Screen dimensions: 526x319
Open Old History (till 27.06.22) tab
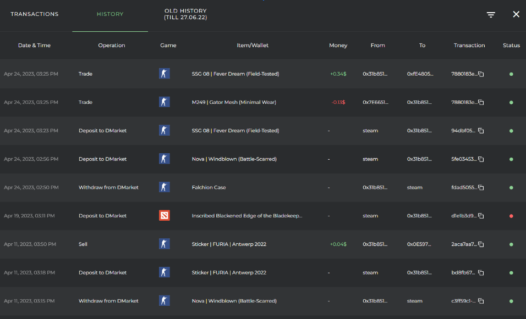pos(185,14)
